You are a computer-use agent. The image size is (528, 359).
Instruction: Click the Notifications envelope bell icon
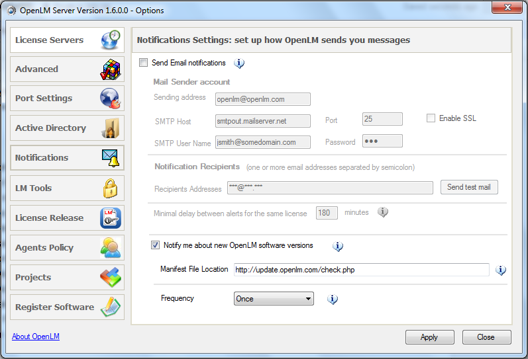[x=111, y=157]
